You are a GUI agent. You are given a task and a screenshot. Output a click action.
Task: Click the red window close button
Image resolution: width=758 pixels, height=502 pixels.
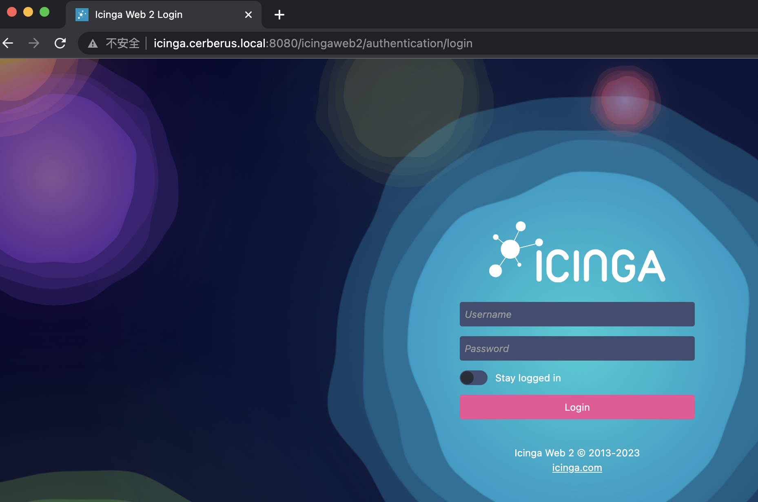12,12
